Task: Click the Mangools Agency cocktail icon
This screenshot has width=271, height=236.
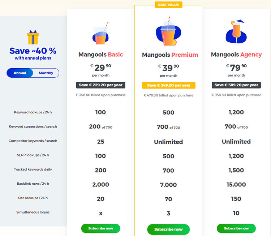Action: pyautogui.click(x=236, y=32)
